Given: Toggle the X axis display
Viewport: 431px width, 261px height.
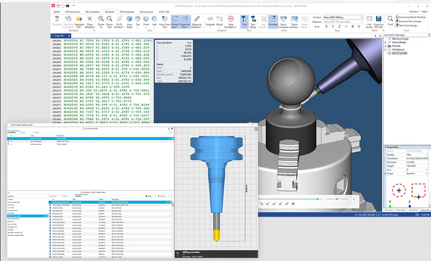Looking at the screenshot, I should [328, 27].
